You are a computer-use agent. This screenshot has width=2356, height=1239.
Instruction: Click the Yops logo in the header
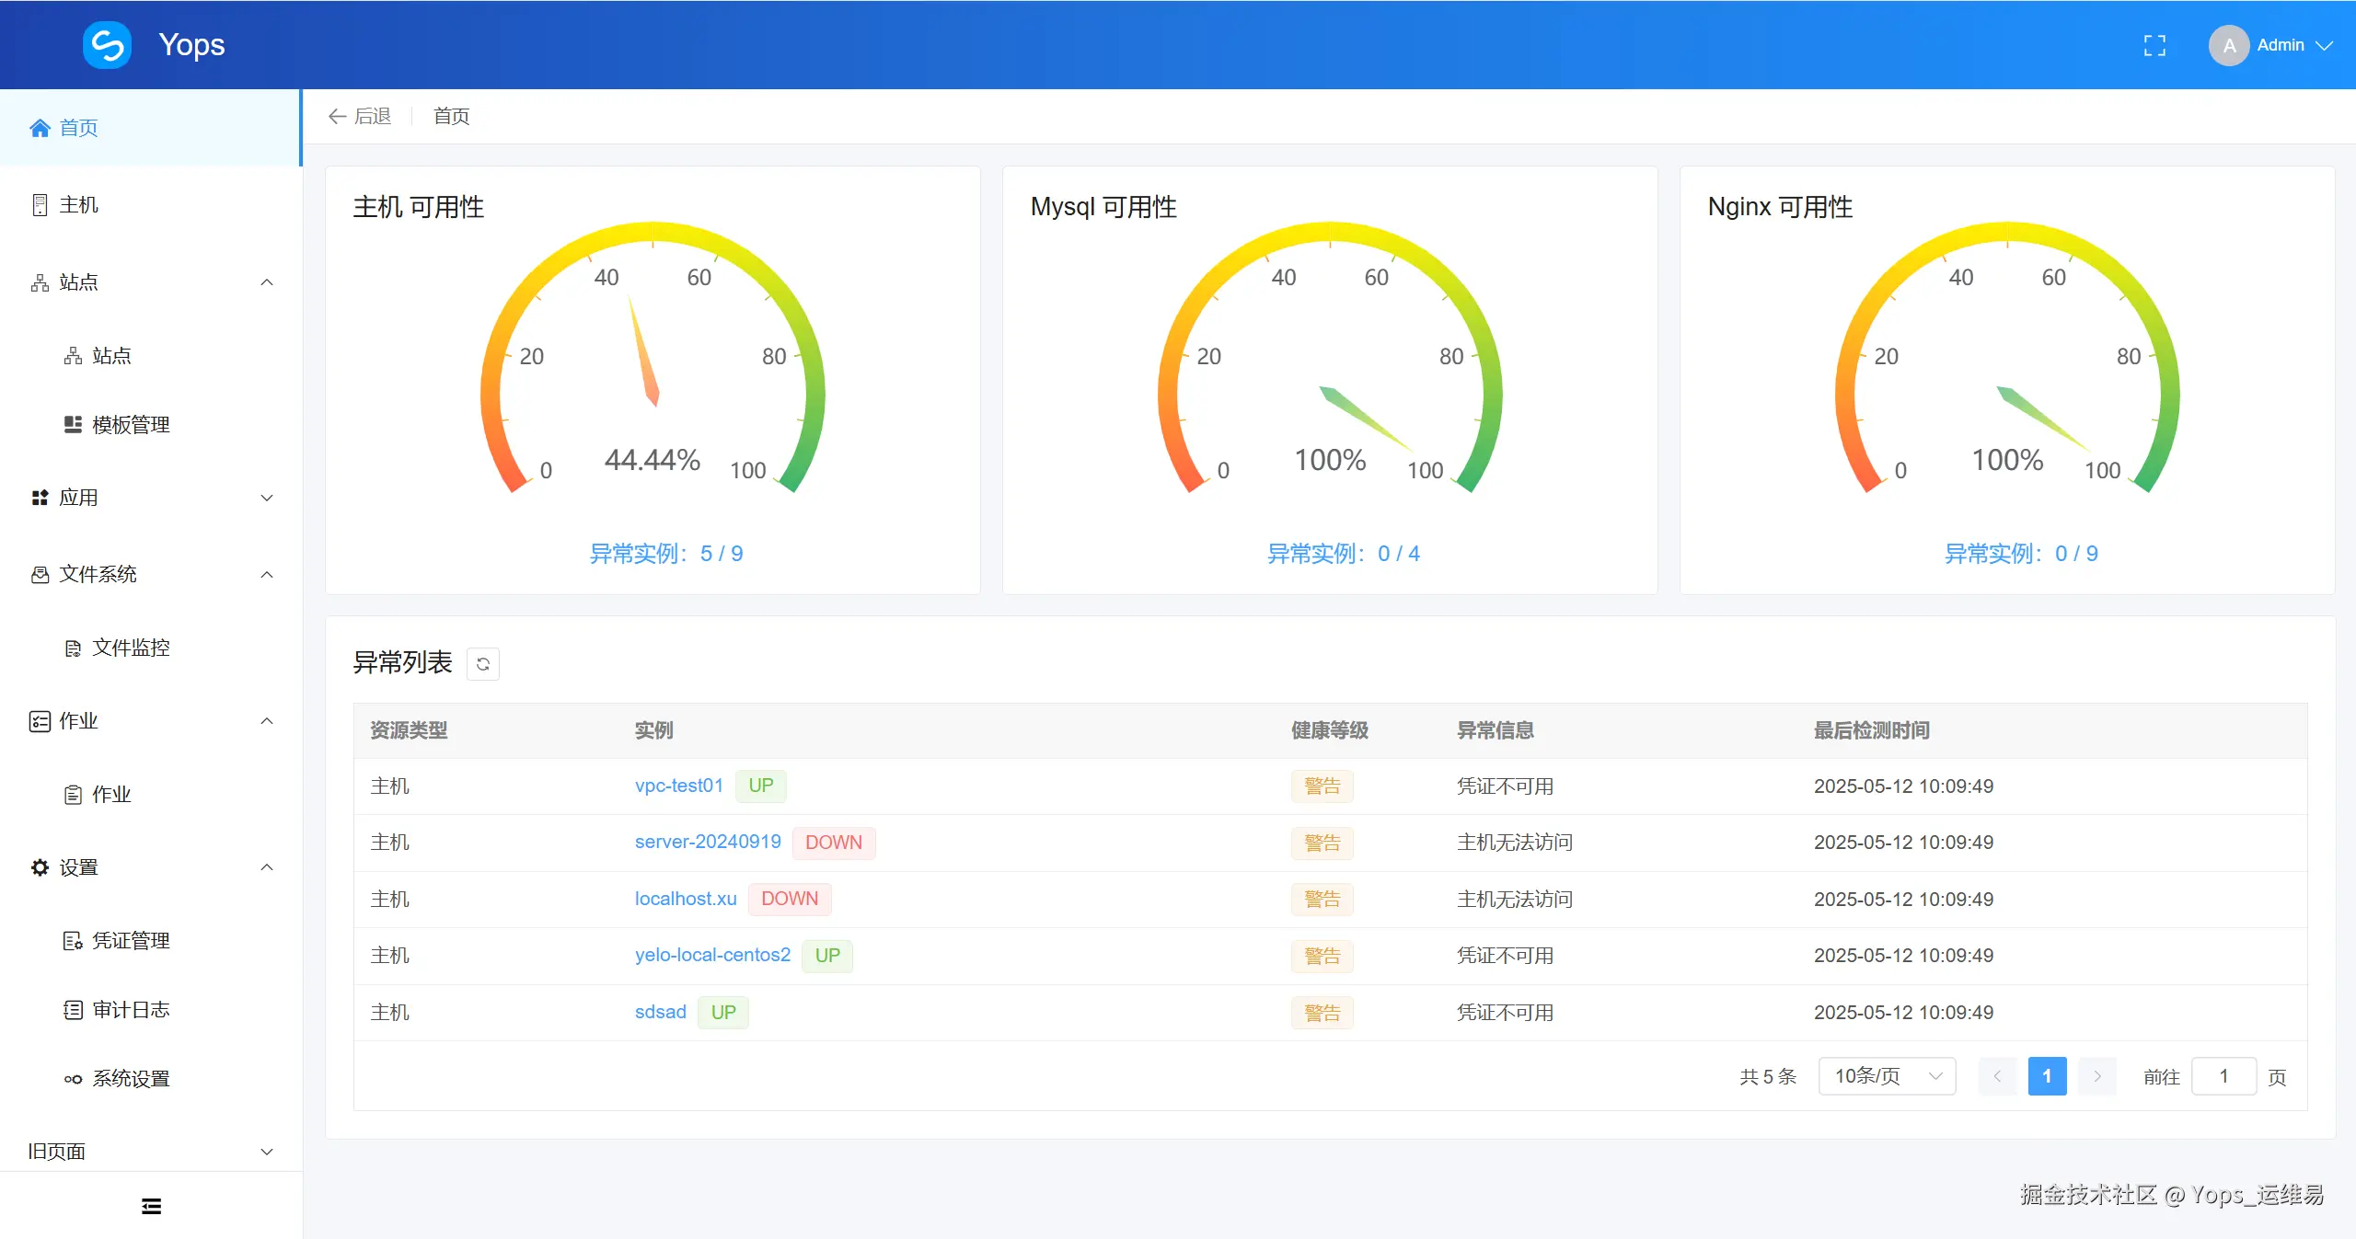pyautogui.click(x=107, y=44)
